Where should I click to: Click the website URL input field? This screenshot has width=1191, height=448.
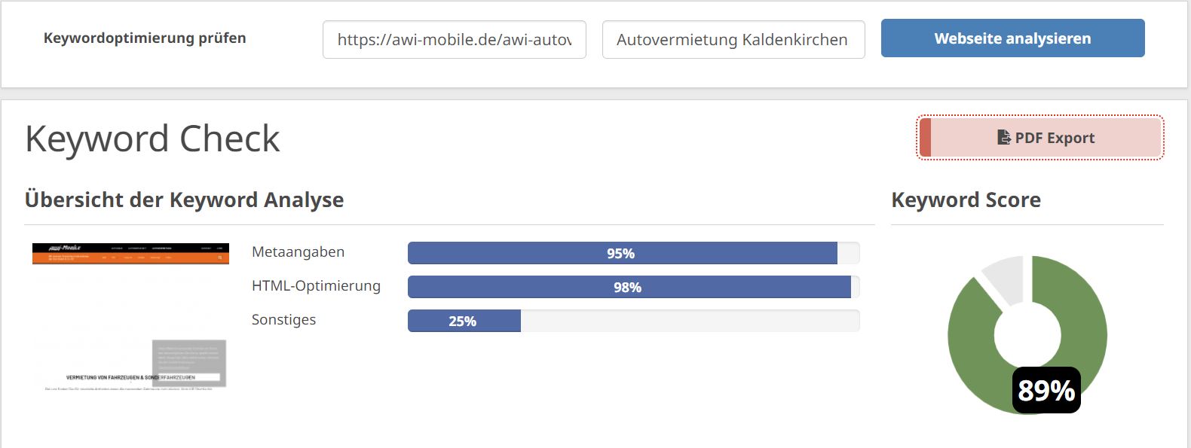pyautogui.click(x=455, y=39)
